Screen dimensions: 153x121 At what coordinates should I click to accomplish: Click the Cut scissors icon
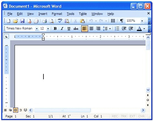click(75, 21)
